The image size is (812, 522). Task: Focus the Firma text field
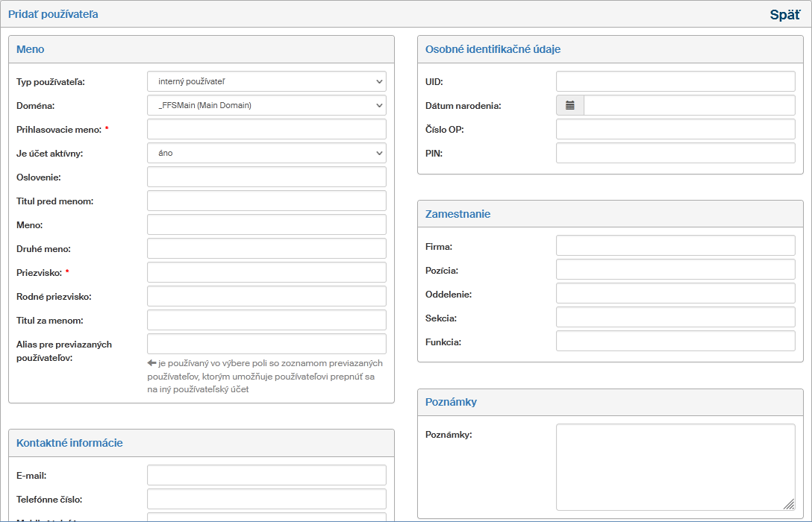(x=675, y=245)
